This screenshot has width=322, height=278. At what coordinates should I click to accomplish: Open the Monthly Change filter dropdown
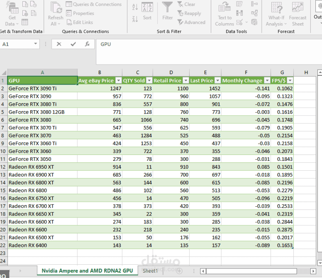(x=267, y=80)
